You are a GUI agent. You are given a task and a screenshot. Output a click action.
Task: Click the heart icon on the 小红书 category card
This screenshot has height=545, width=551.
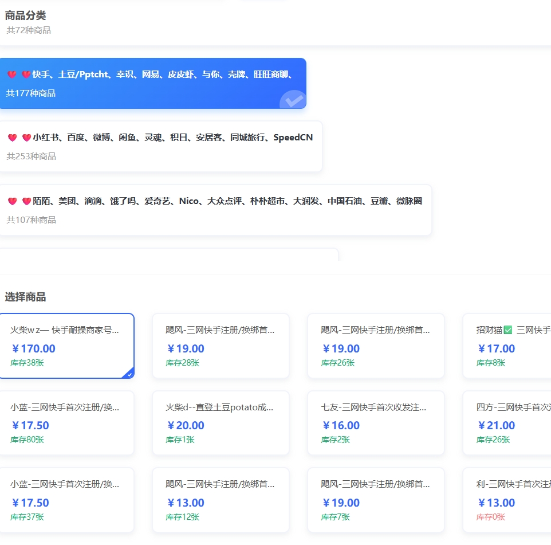click(x=12, y=137)
